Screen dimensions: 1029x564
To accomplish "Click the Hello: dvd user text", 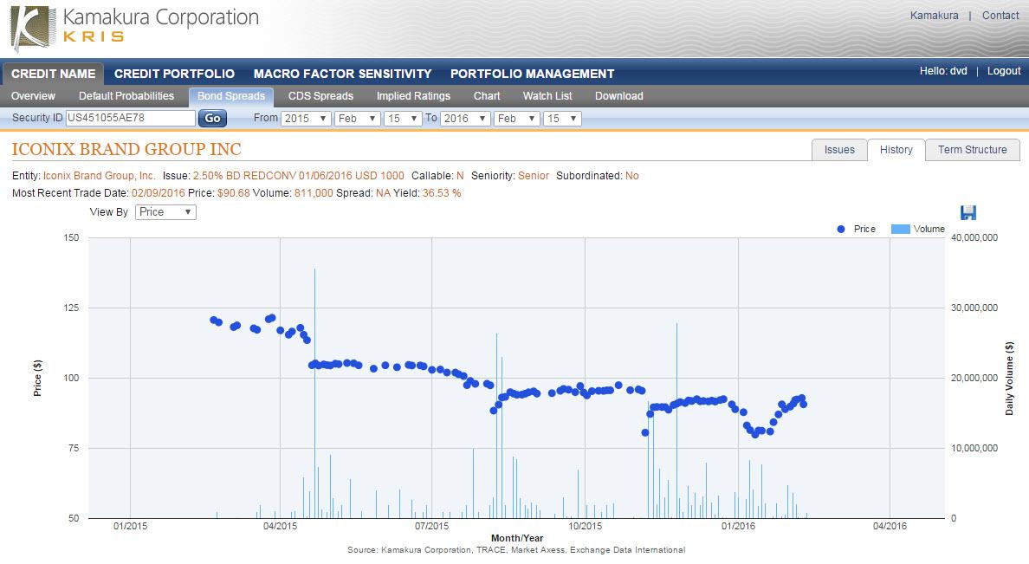I will coord(943,71).
